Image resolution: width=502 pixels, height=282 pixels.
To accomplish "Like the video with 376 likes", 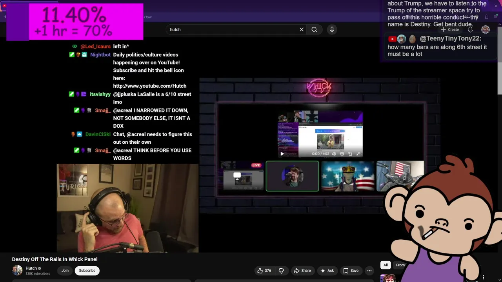I will point(264,271).
